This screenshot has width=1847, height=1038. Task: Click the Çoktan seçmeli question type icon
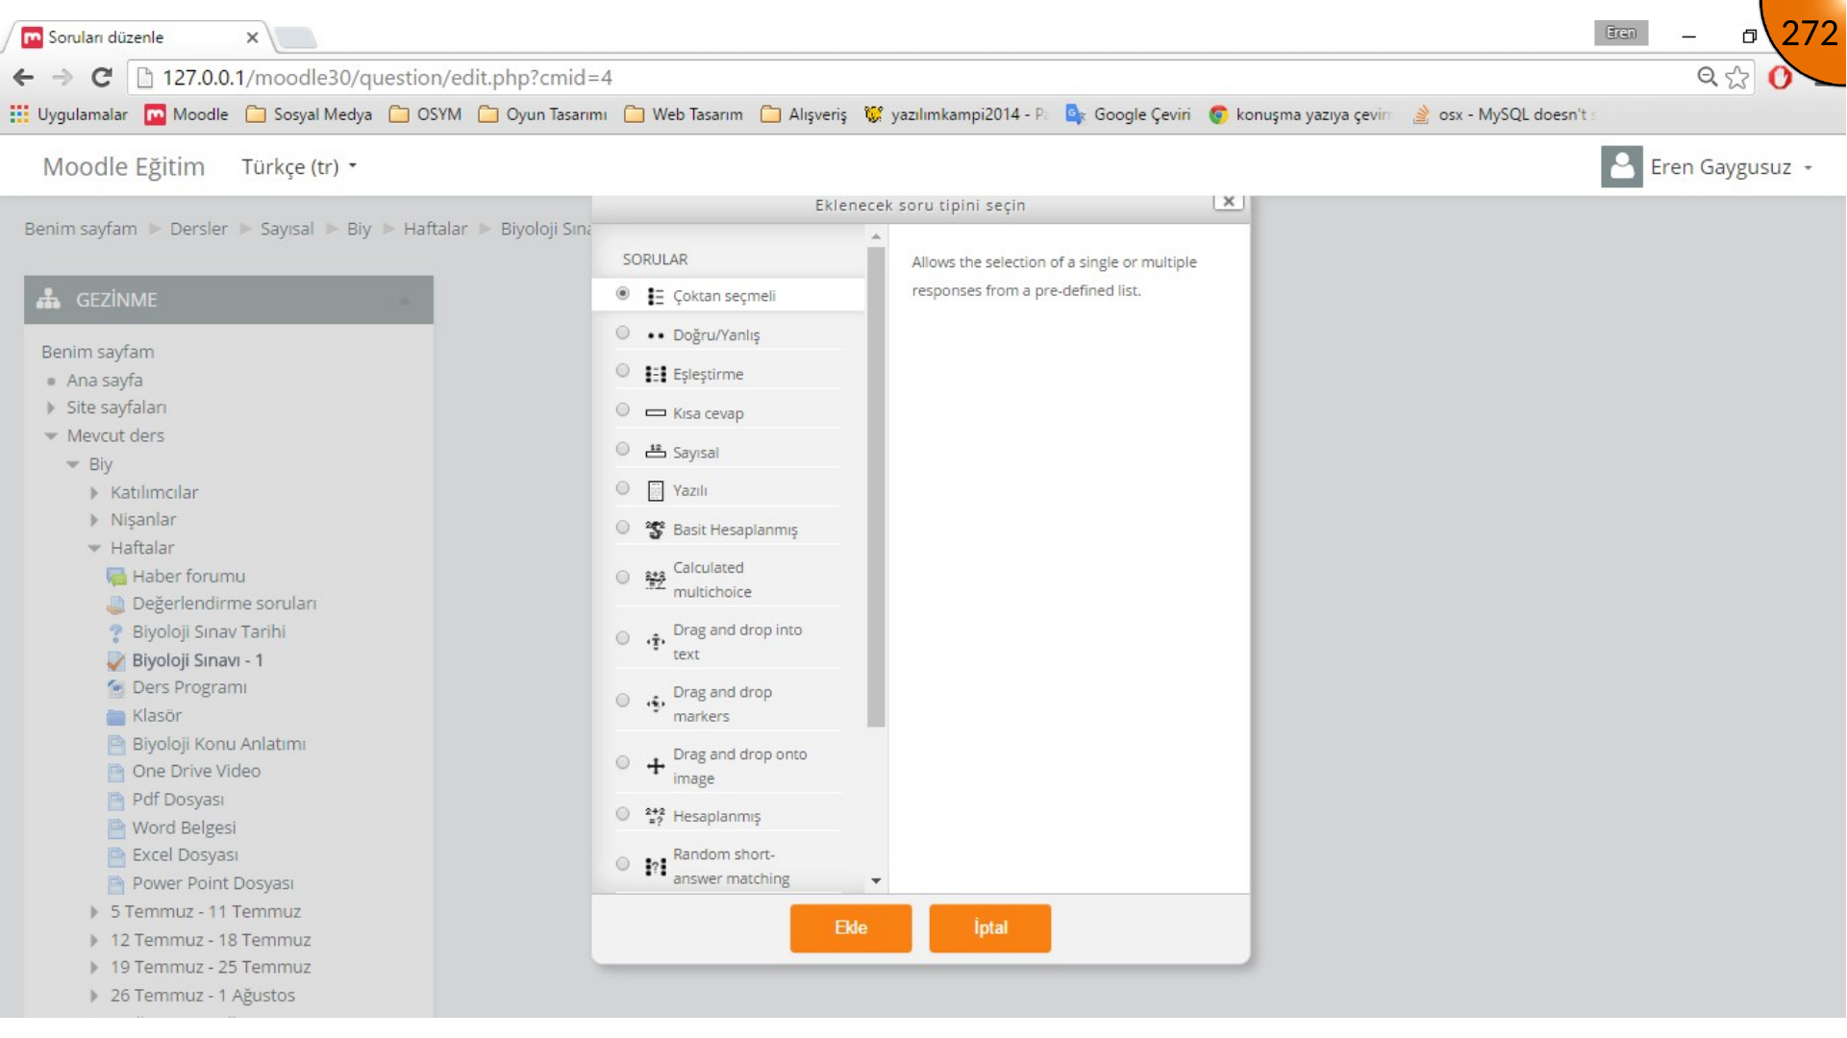pos(656,296)
